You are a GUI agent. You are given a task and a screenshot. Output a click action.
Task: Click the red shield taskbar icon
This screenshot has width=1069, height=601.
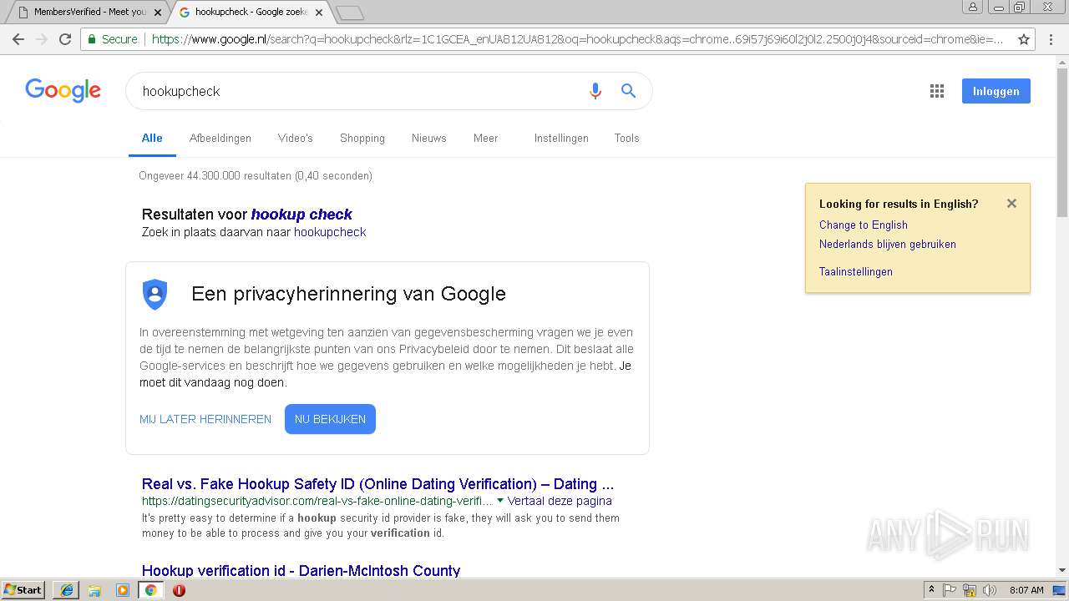coord(179,590)
